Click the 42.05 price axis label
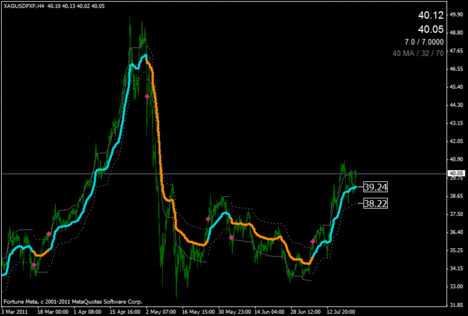 tap(456, 141)
